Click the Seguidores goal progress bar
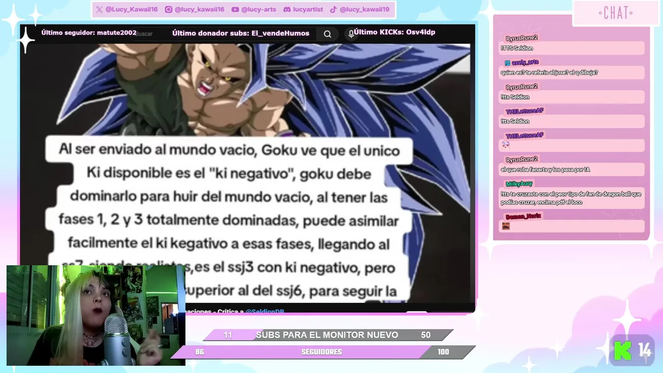The image size is (663, 373). coord(323,352)
